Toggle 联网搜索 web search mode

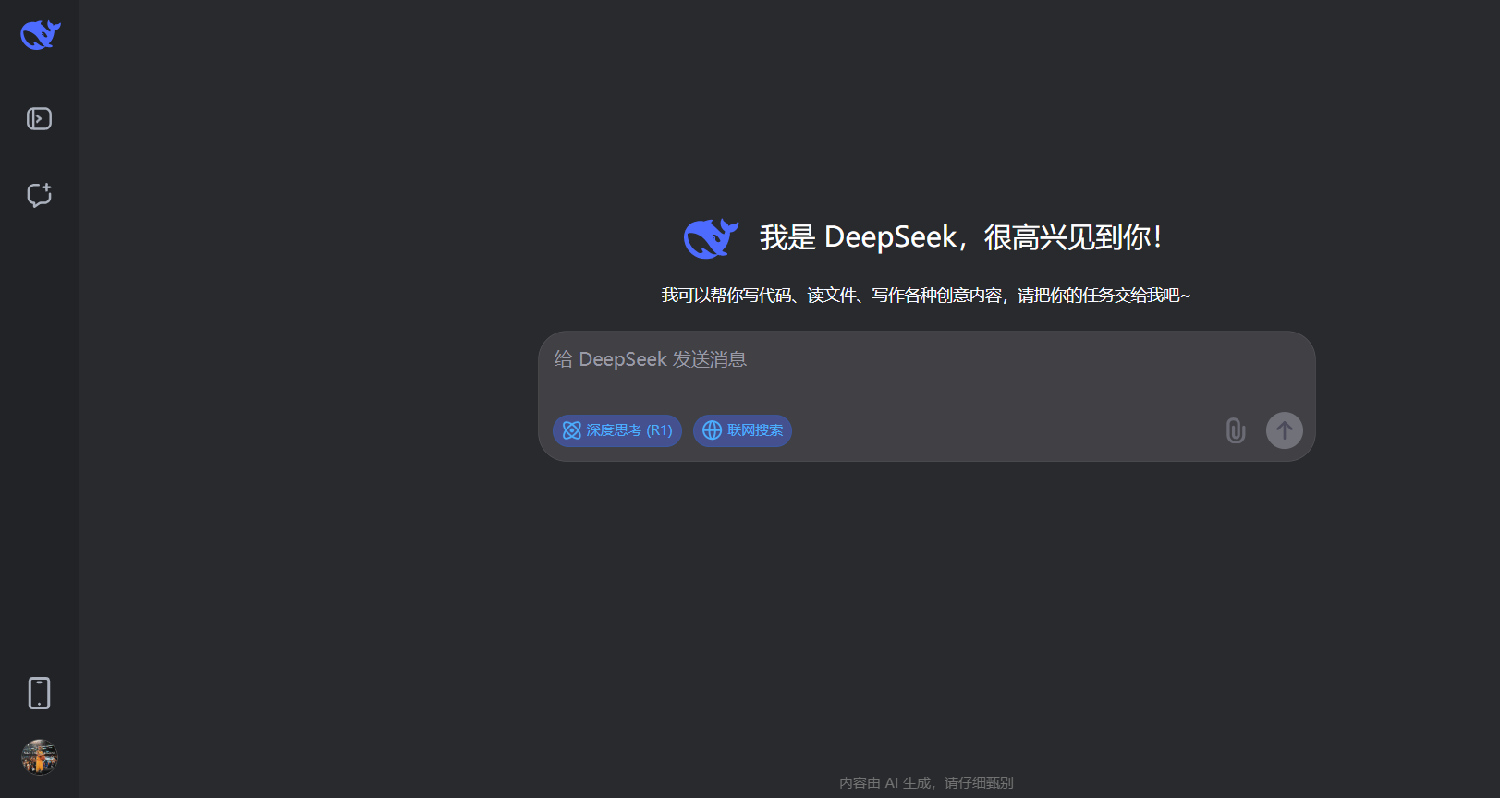click(742, 430)
